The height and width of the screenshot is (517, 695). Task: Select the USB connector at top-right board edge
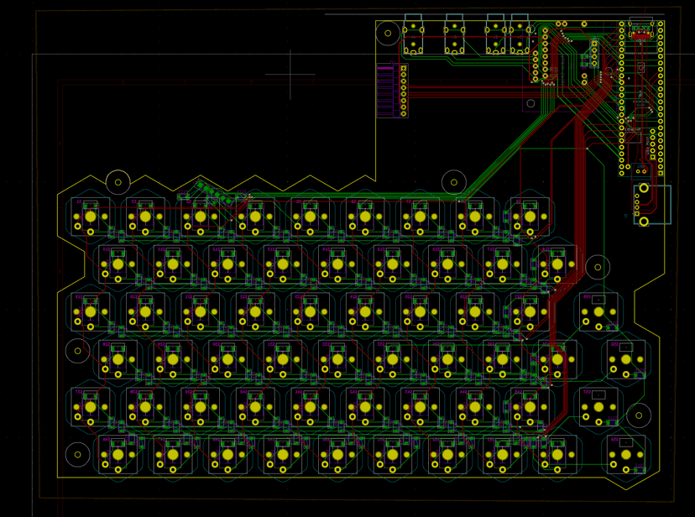click(640, 29)
